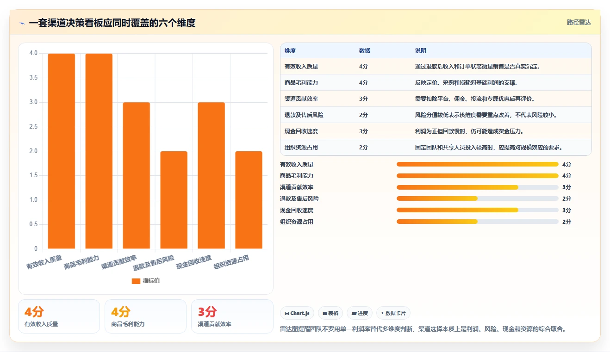Click the 现金回收速度 x-axis label

click(x=194, y=262)
